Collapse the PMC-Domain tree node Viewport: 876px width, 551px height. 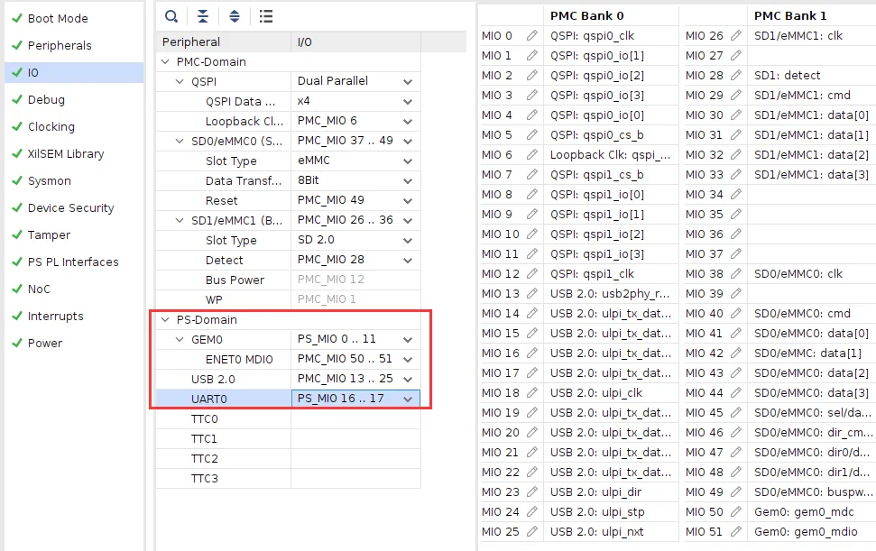[x=165, y=62]
